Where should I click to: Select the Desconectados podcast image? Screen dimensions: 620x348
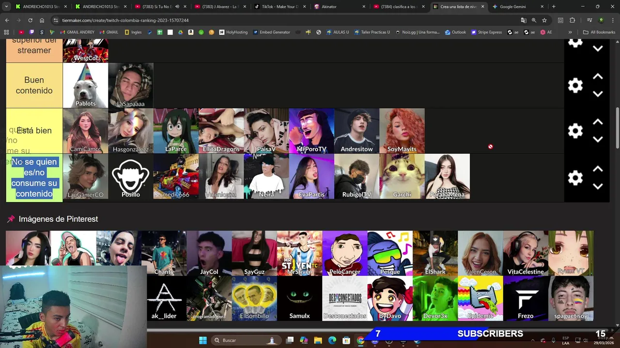[344, 298]
